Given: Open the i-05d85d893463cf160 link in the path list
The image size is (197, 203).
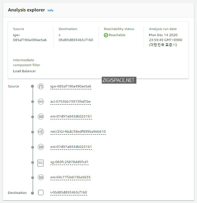Looking at the screenshot, I should click(x=69, y=192).
